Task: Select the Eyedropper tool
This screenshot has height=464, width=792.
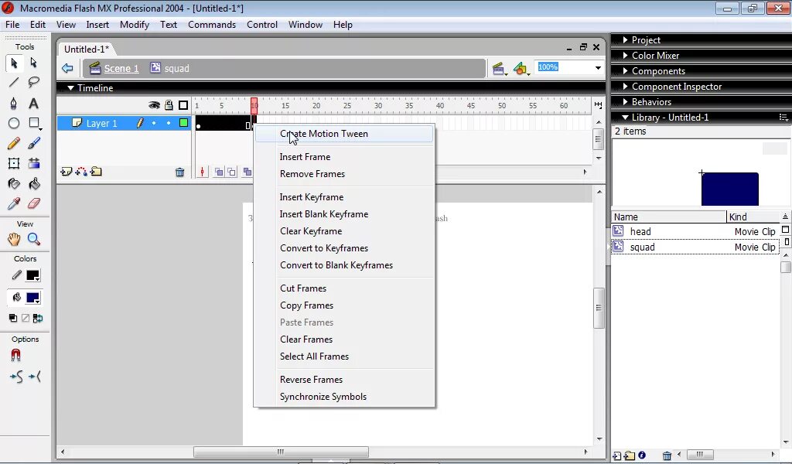Action: click(x=14, y=203)
